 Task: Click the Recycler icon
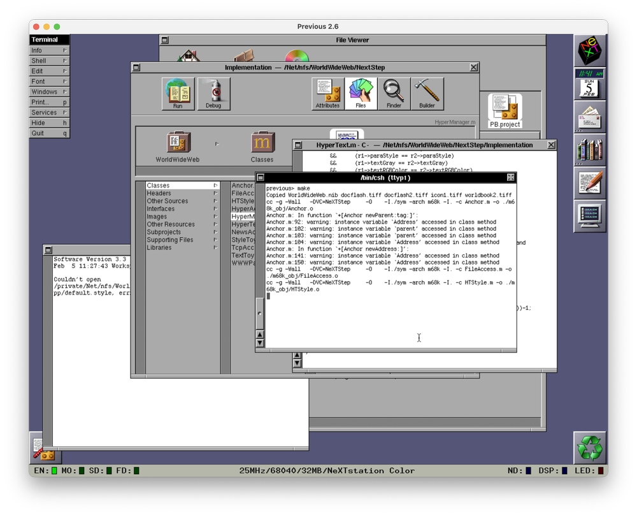[x=590, y=447]
